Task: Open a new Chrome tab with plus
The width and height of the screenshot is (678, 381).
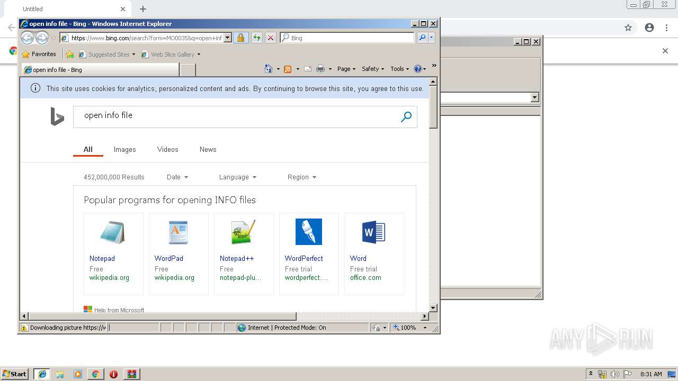Action: [143, 9]
